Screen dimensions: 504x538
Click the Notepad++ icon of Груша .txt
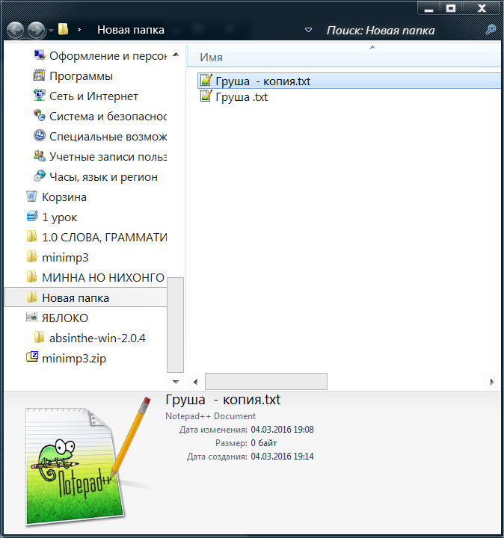(206, 96)
